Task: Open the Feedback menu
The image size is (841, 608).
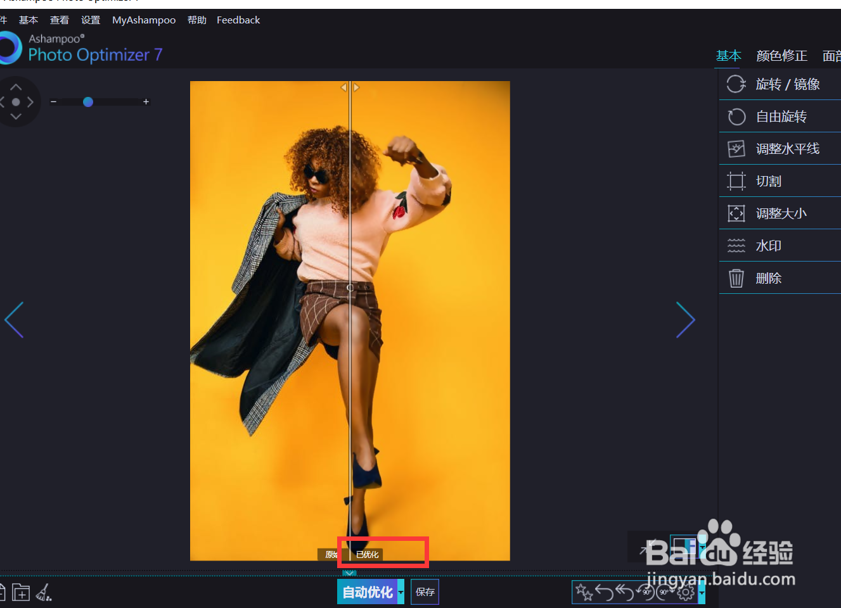Action: tap(238, 20)
